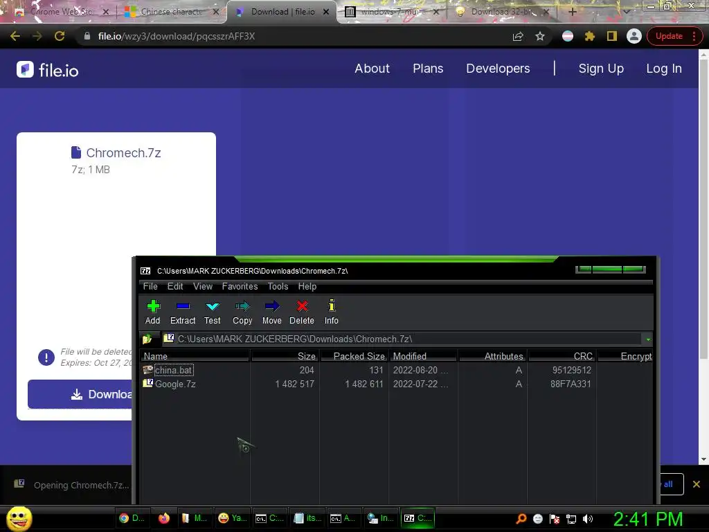Open the 7-Zip address bar dropdown arrow

coord(648,339)
